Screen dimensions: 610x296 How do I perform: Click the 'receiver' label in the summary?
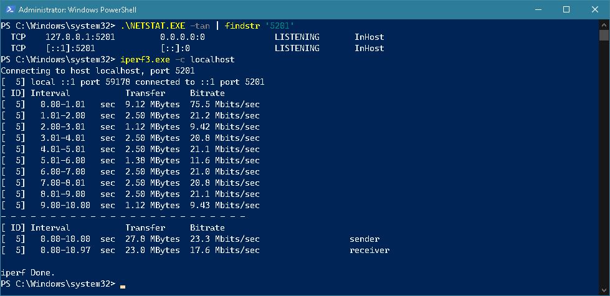click(x=369, y=250)
